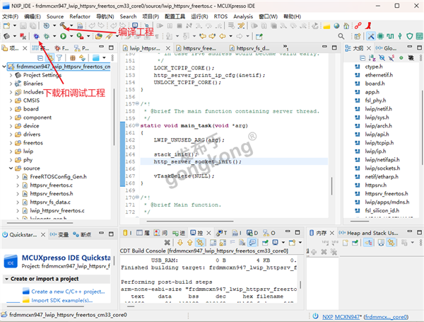The width and height of the screenshot is (424, 322).
Task: Click the New wizard icon in the toolbar
Action: [7, 25]
